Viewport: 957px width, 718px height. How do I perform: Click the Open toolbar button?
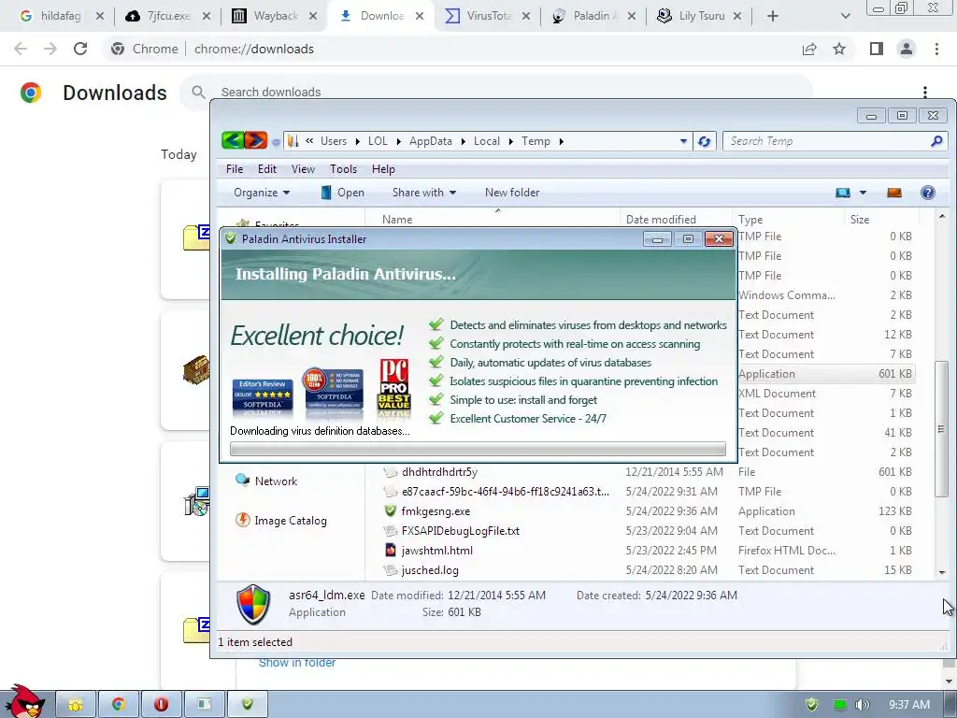click(342, 193)
